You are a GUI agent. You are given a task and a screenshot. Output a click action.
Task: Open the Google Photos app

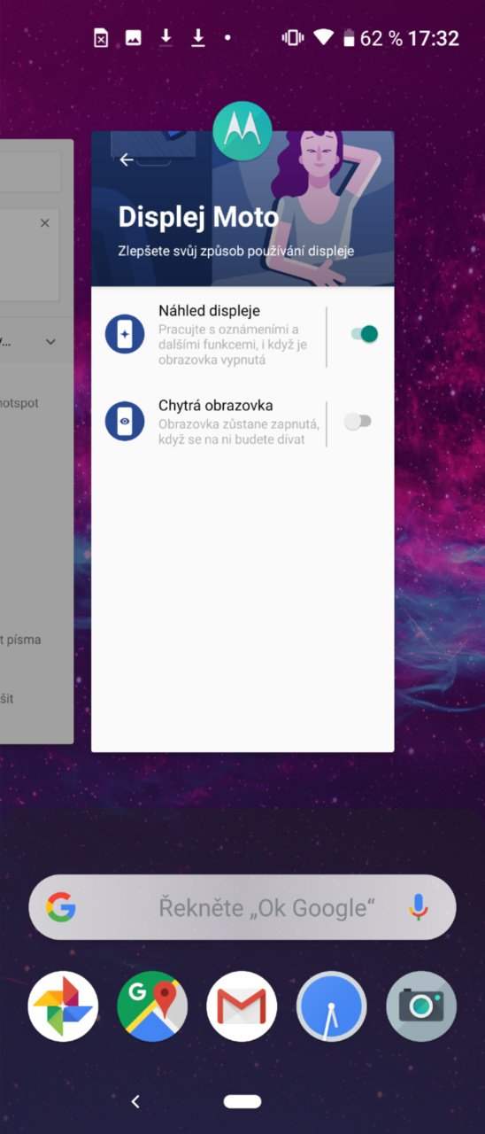click(63, 1006)
